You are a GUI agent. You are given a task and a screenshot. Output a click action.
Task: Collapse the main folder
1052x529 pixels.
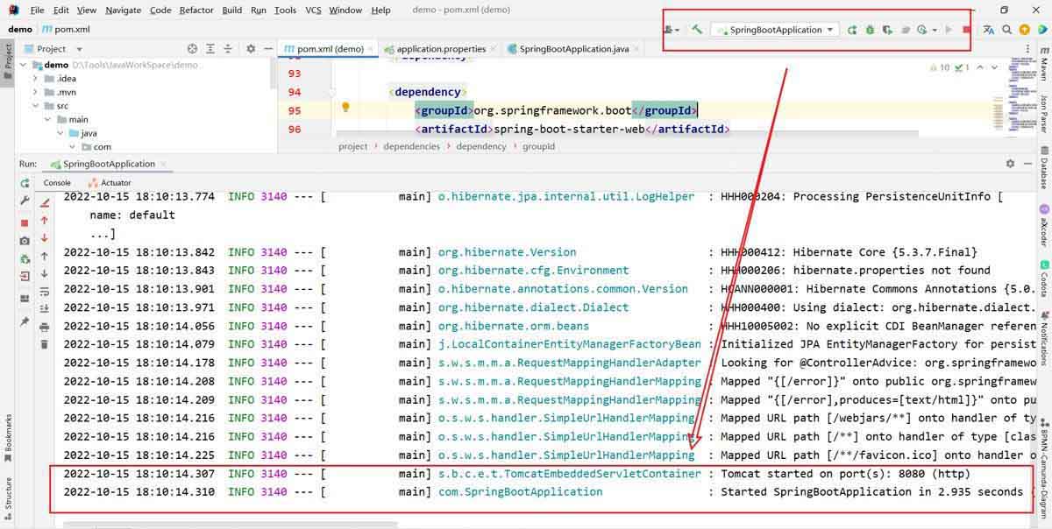pos(48,119)
